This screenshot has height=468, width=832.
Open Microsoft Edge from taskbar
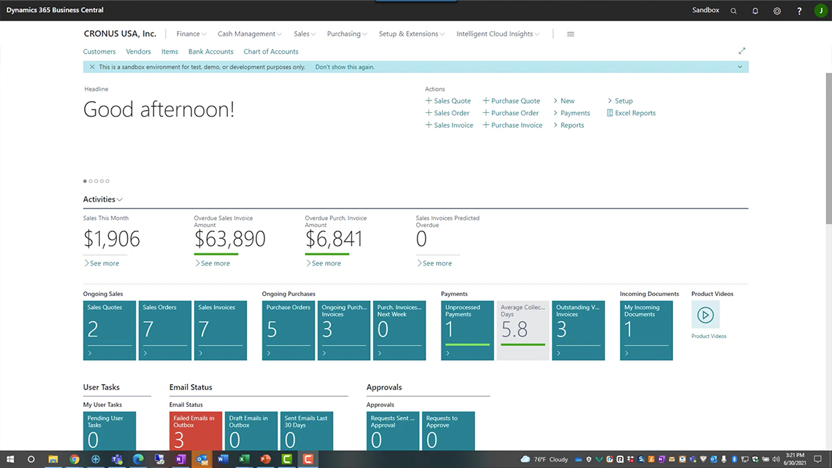pos(138,459)
